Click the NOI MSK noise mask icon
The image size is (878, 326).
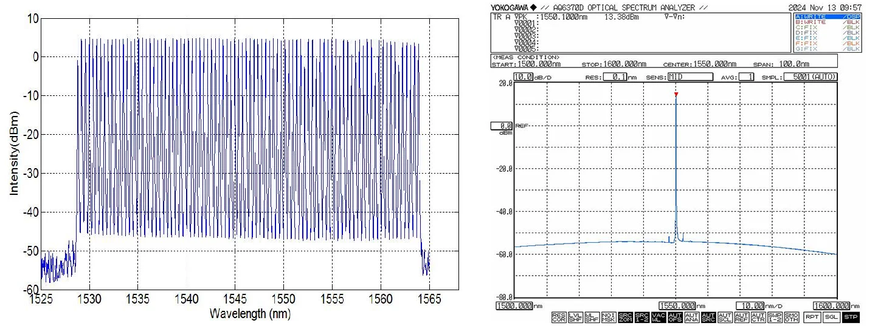click(x=608, y=317)
